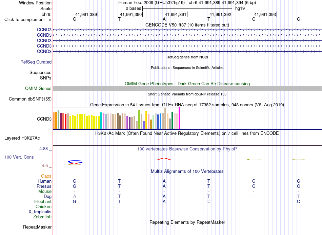Click the SNPs track label
The height and width of the screenshot is (235, 322).
point(46,78)
